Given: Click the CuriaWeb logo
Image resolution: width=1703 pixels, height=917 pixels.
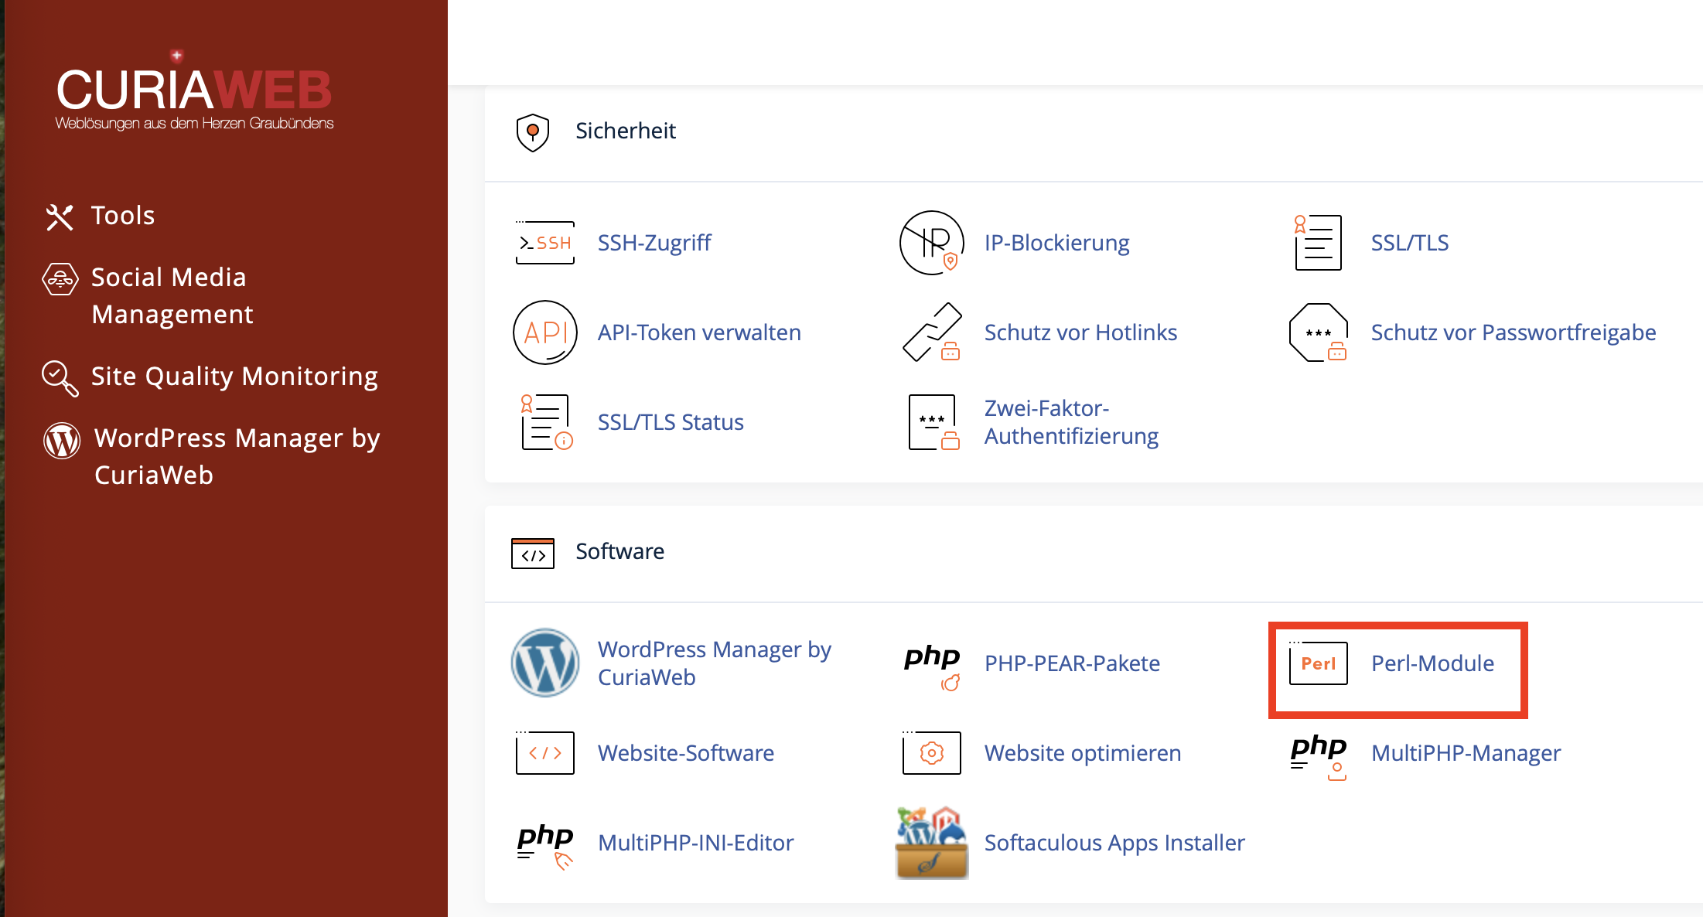Looking at the screenshot, I should pos(194,90).
